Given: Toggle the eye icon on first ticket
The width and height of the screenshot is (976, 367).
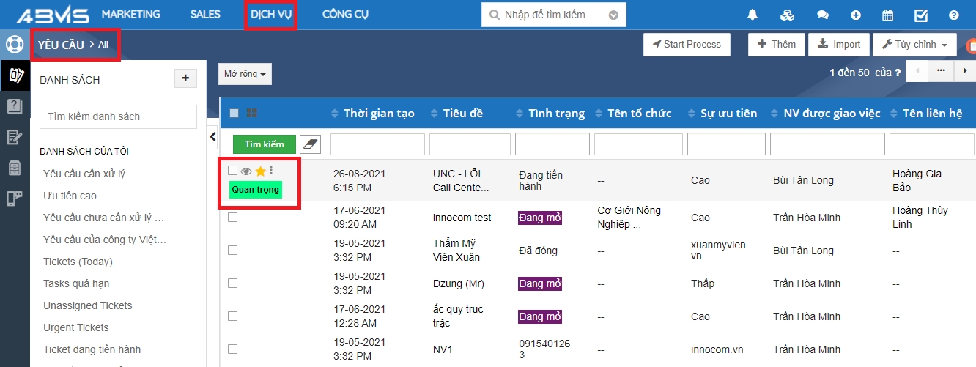Looking at the screenshot, I should [x=246, y=171].
